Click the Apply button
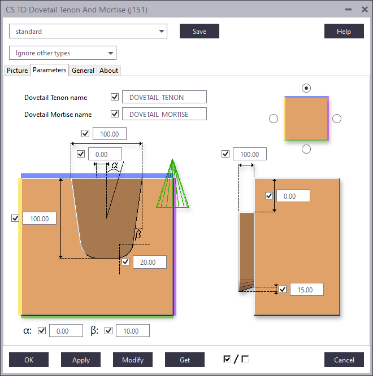The image size is (373, 376). 81,360
